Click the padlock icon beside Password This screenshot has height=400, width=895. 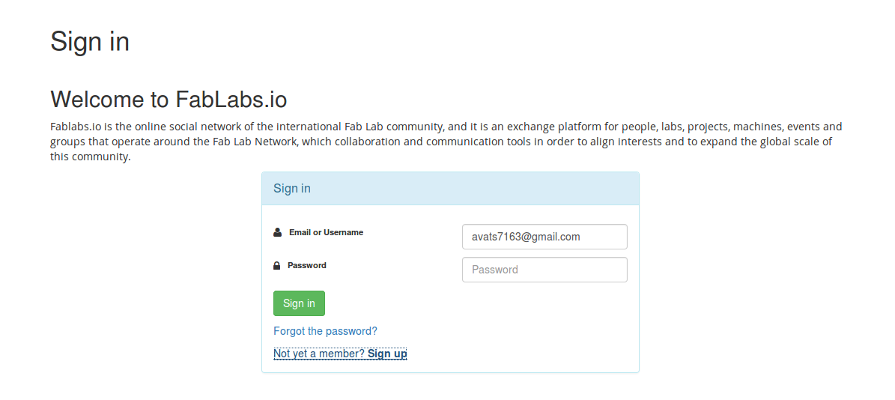[277, 266]
